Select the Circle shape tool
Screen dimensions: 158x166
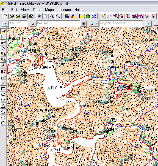tap(3, 123)
